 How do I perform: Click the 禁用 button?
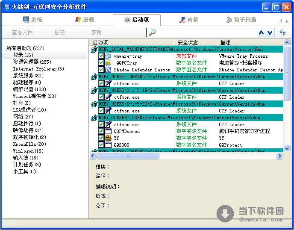97,32
